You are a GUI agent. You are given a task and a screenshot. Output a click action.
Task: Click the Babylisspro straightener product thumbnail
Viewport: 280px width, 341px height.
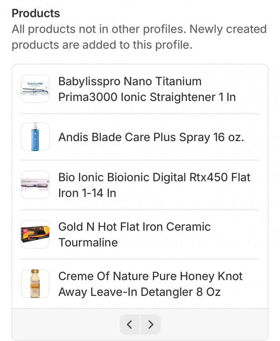point(35,89)
